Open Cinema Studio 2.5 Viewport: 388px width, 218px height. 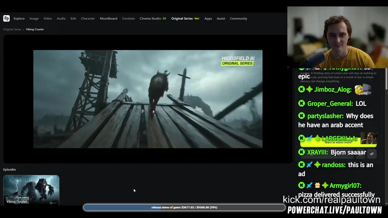[153, 18]
